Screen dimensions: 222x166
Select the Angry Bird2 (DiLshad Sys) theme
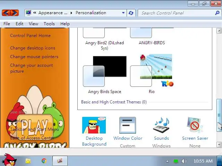[105, 39]
